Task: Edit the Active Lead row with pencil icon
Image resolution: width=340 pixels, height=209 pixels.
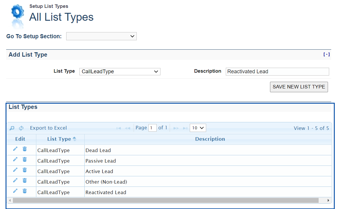Action: (15, 170)
